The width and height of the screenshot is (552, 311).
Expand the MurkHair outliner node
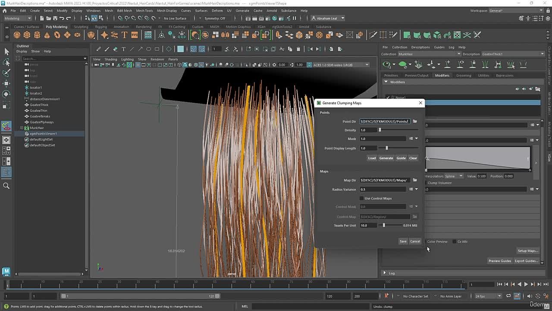point(22,128)
